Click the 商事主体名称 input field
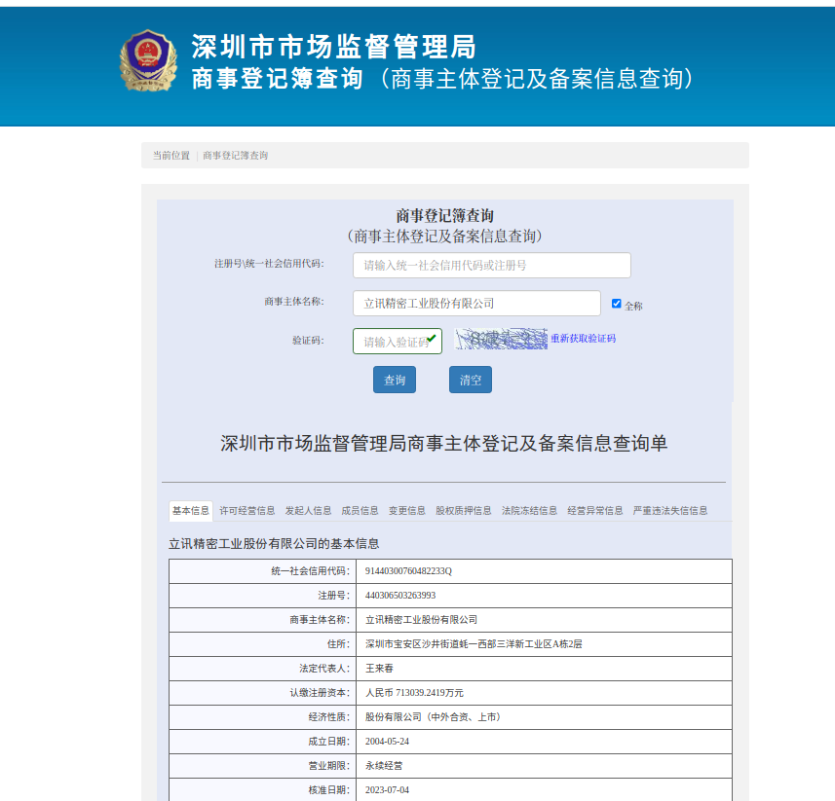835x801 pixels. (476, 303)
